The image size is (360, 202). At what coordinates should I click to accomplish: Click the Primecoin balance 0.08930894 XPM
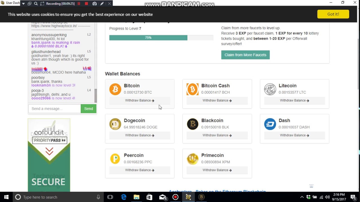tap(215, 162)
